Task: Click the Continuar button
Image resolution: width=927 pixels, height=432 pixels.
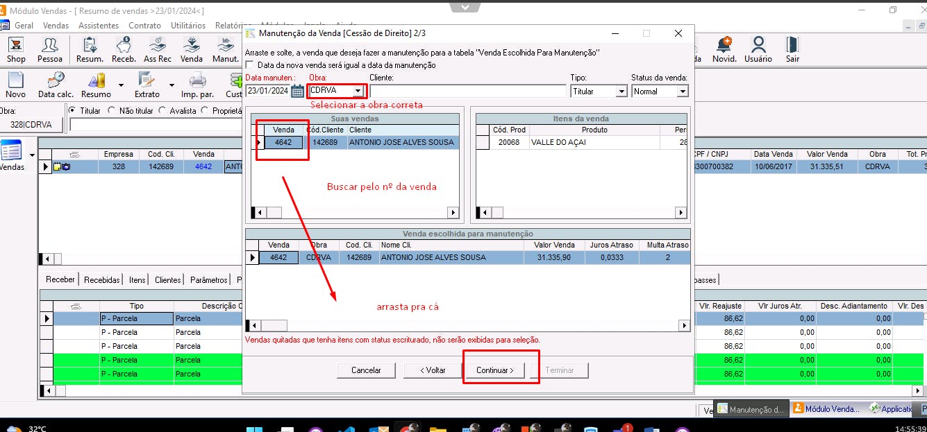Action: tap(495, 370)
